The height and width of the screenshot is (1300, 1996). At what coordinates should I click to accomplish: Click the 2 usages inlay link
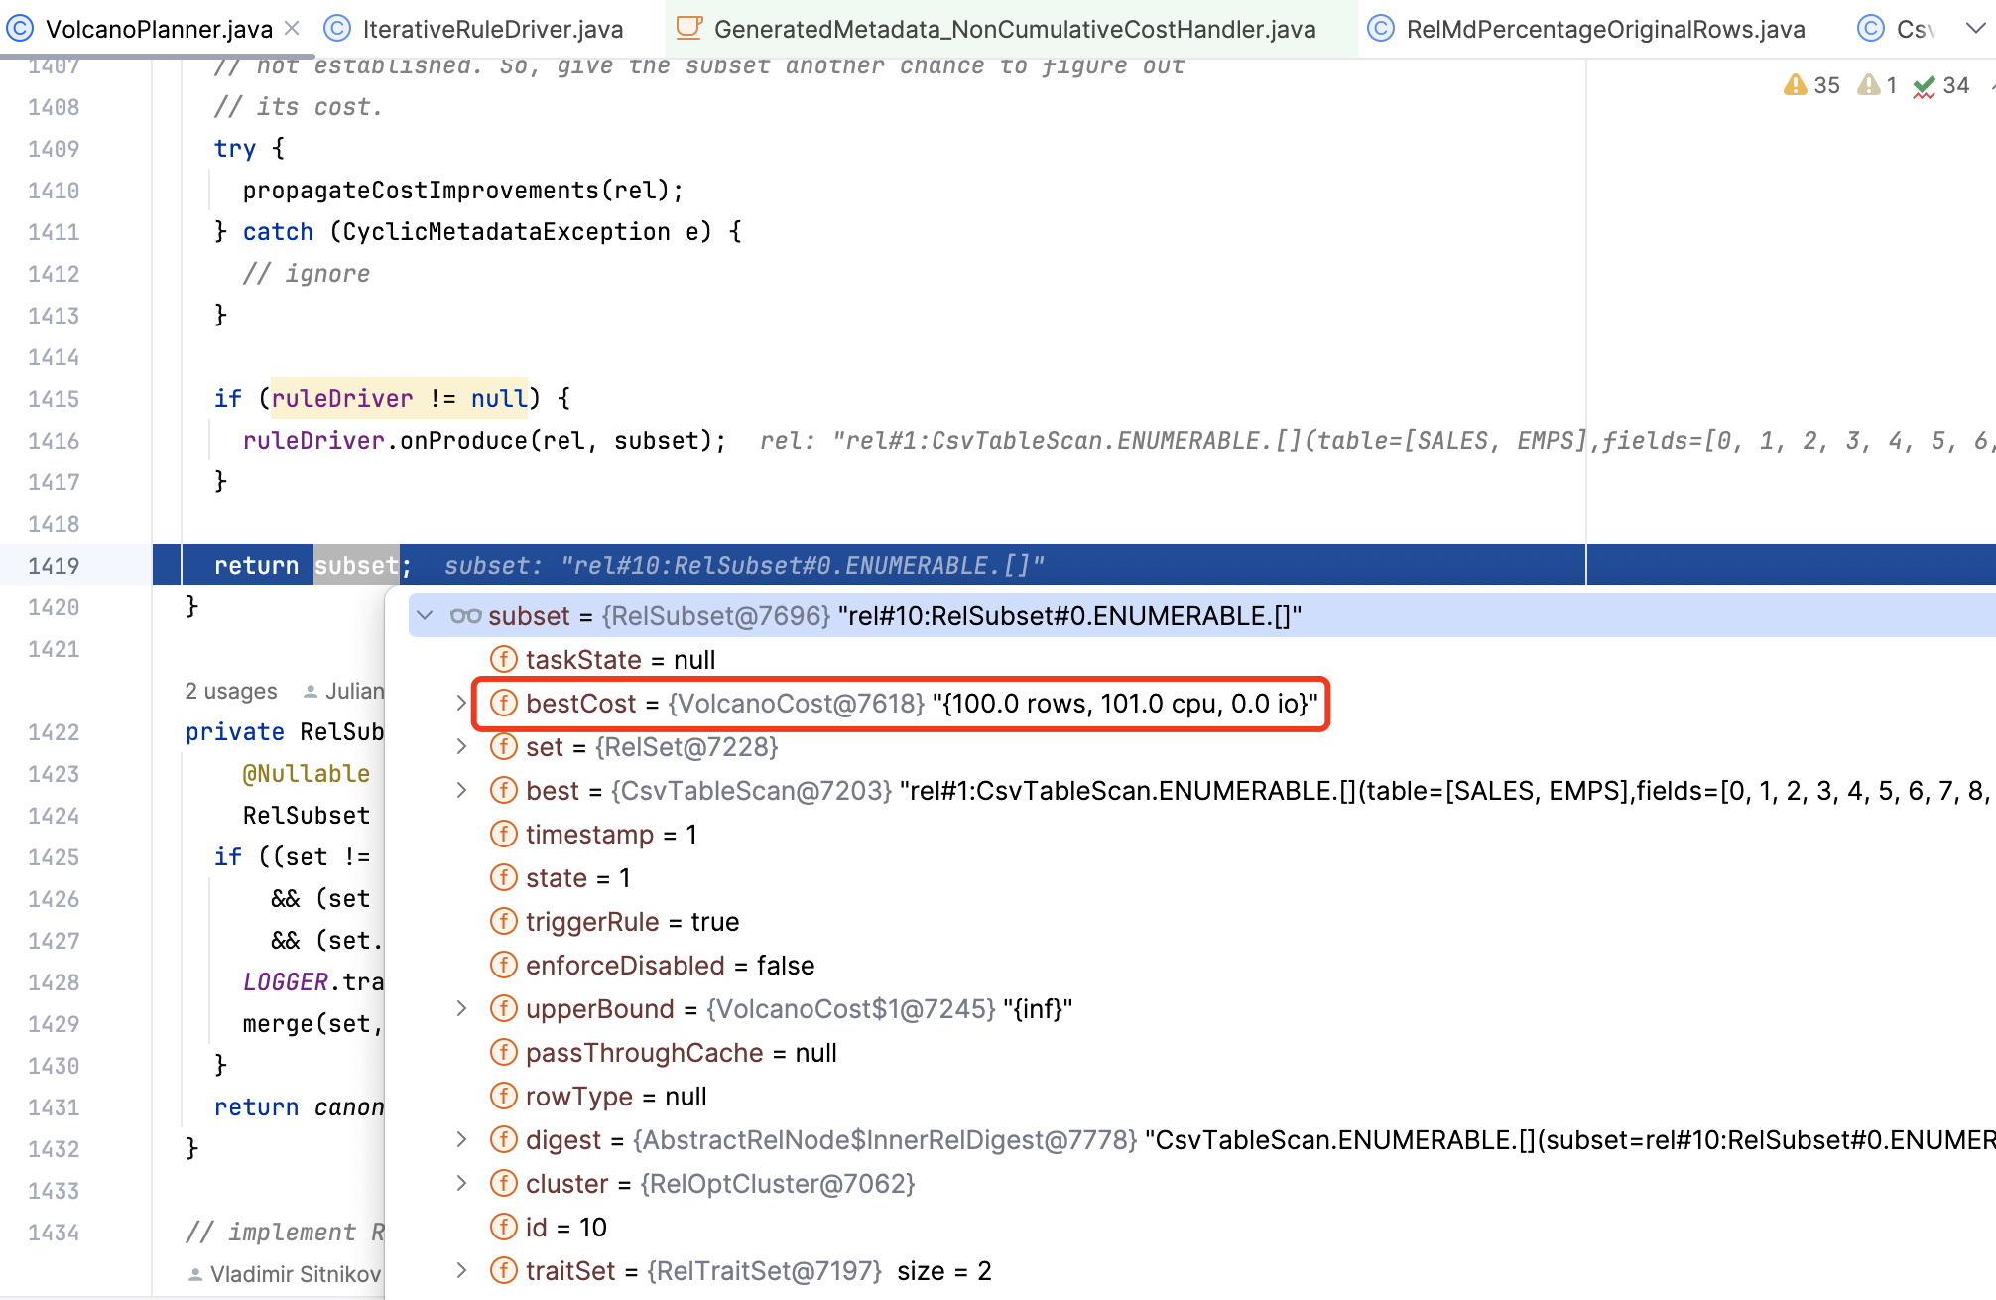230,691
